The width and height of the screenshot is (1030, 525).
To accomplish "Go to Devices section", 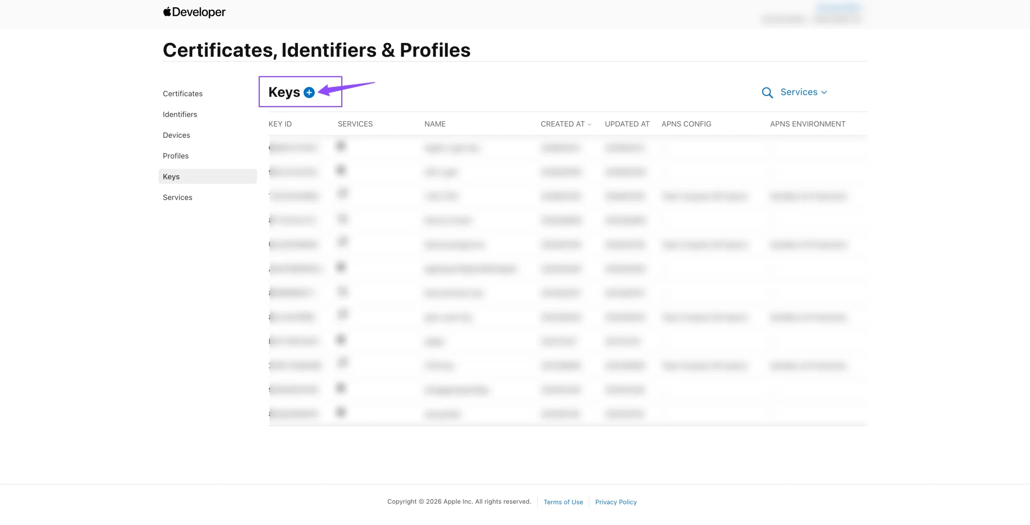I will pos(176,135).
